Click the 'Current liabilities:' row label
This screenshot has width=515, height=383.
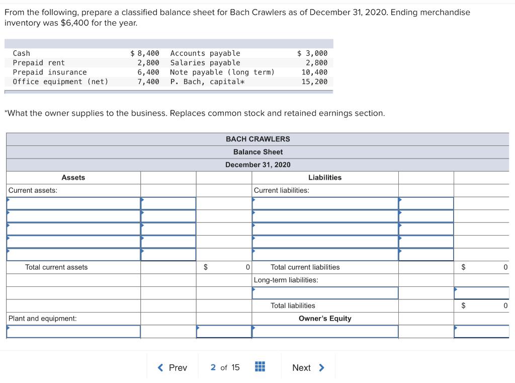282,190
